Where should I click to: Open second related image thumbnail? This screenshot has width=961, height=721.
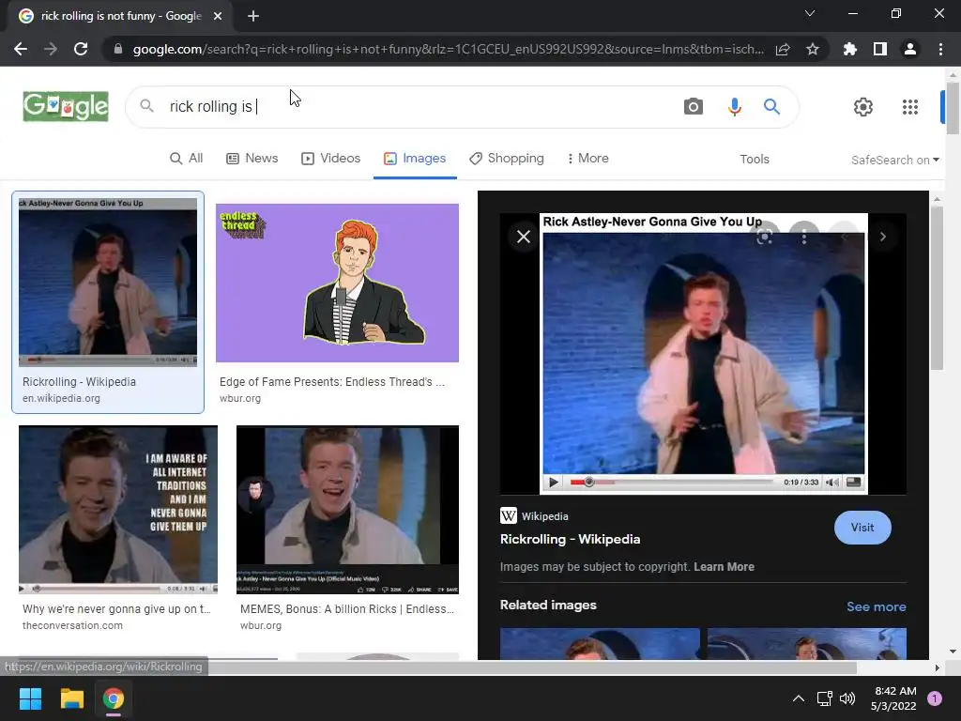[806, 644]
